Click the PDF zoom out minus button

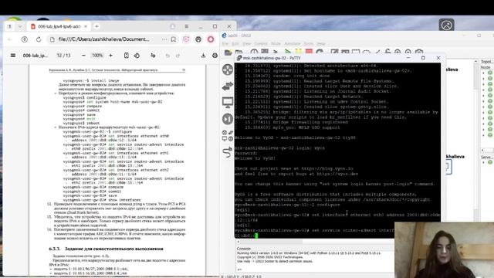point(83,56)
